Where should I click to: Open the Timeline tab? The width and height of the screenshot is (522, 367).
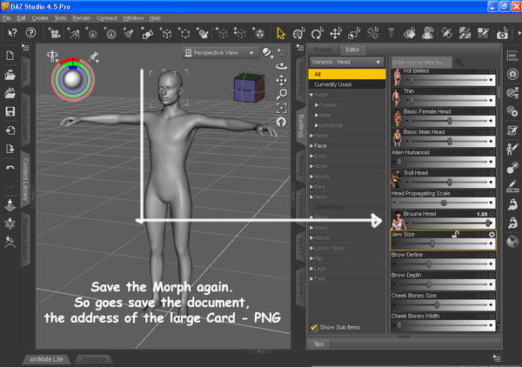[94, 359]
